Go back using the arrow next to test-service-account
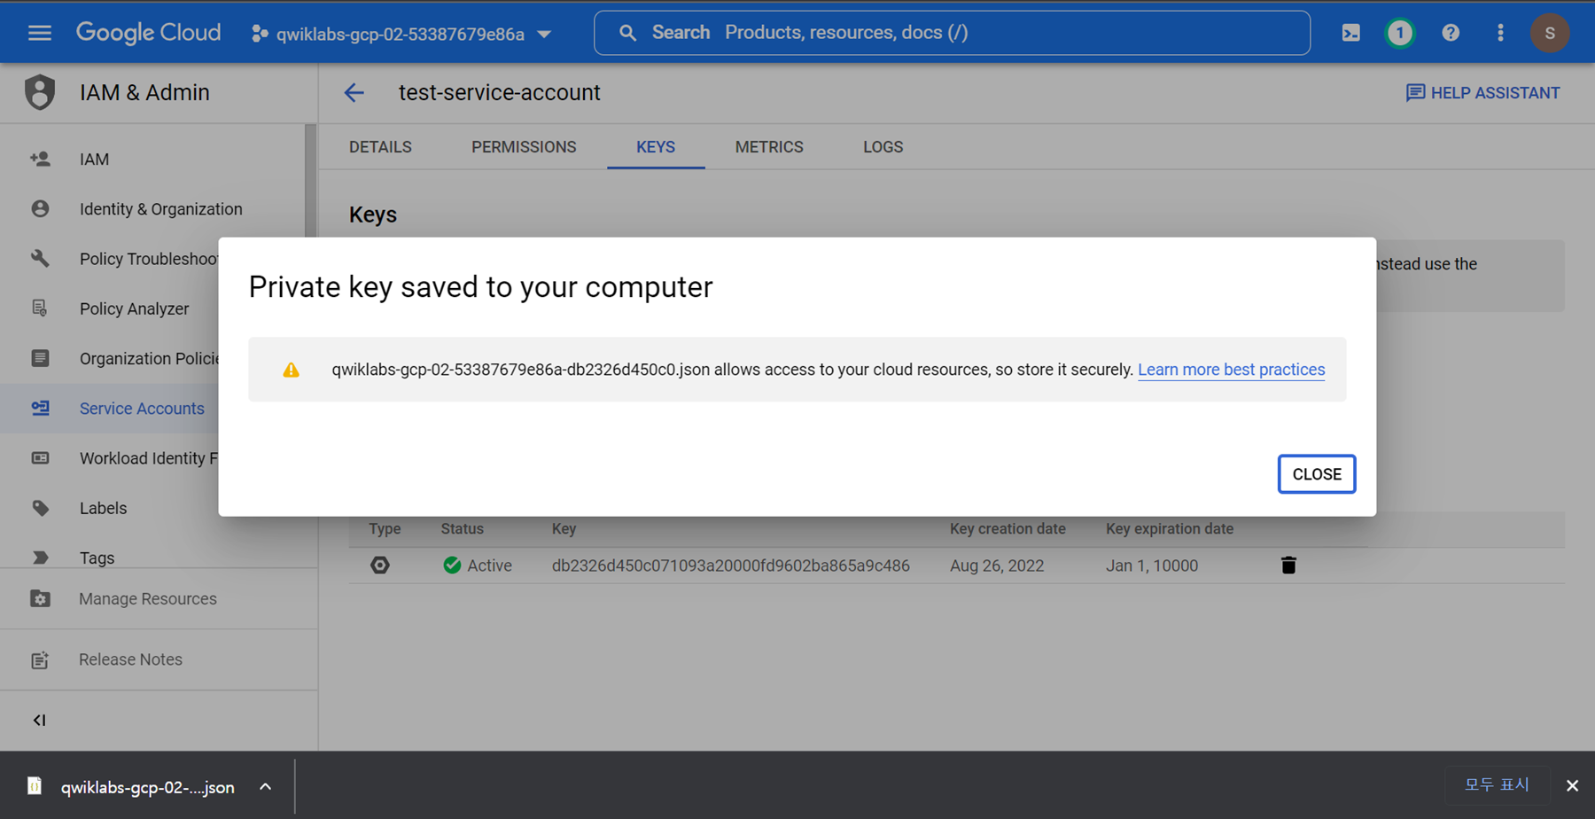This screenshot has height=819, width=1595. 354,92
